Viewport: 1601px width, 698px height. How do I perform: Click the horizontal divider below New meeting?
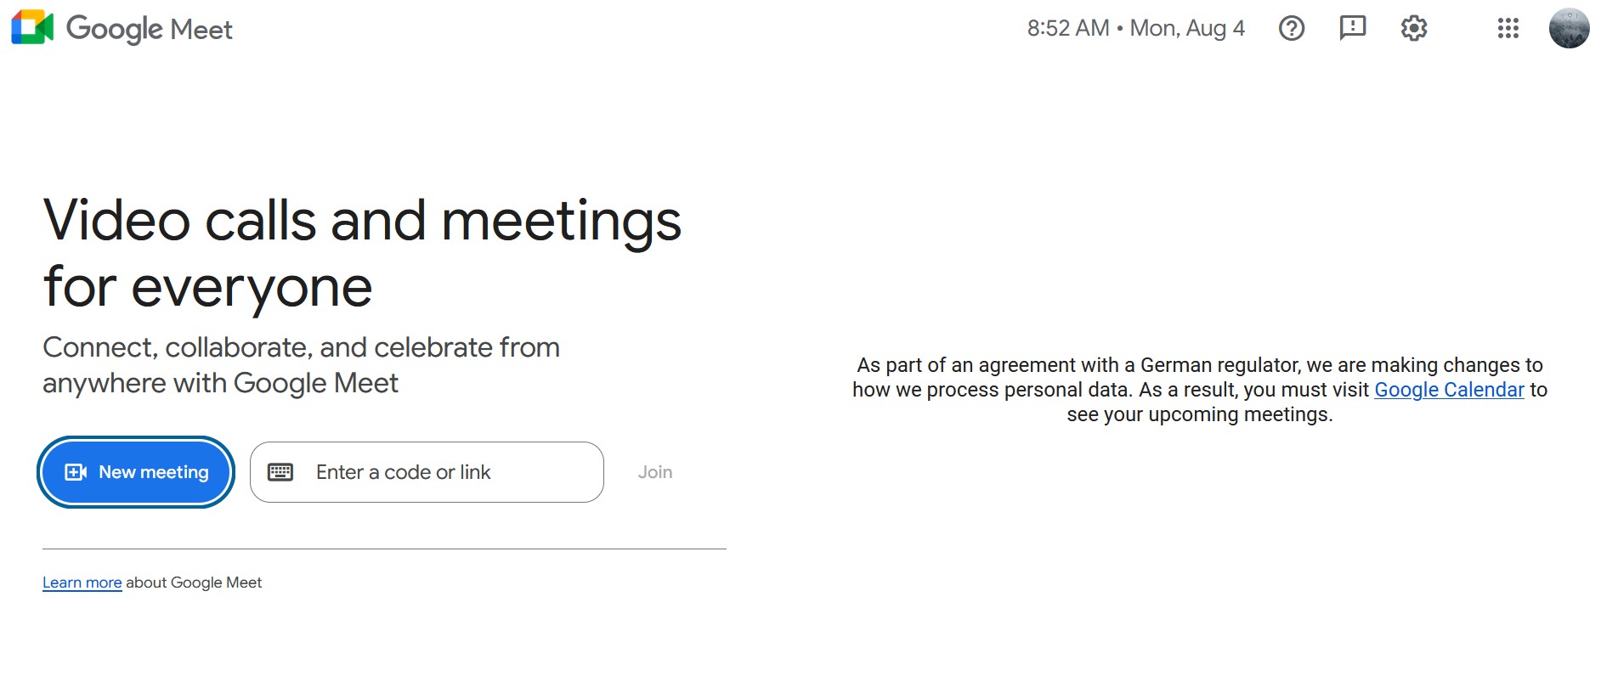point(384,549)
